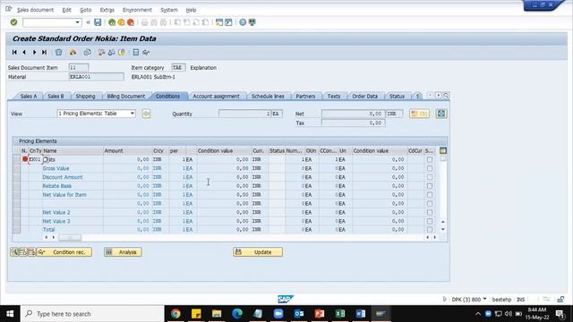This screenshot has height=322, width=573.
Task: Open the Environment menu
Action: [x=137, y=10]
